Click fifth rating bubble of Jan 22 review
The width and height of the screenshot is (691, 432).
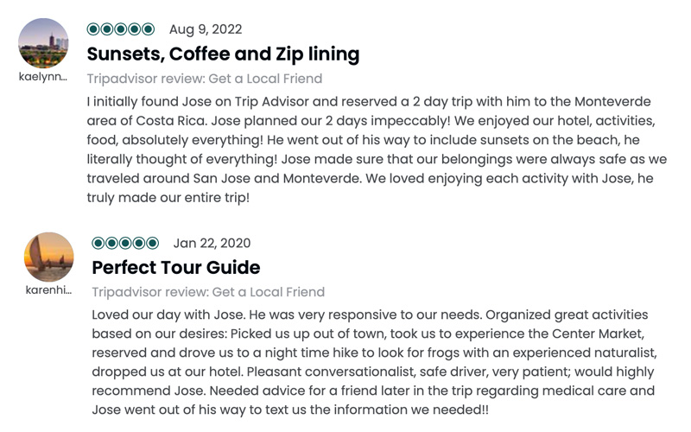[153, 243]
